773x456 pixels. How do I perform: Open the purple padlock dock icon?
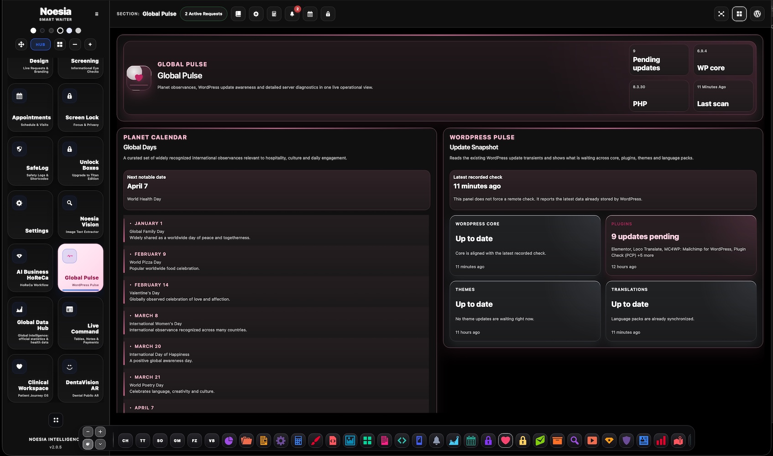488,440
